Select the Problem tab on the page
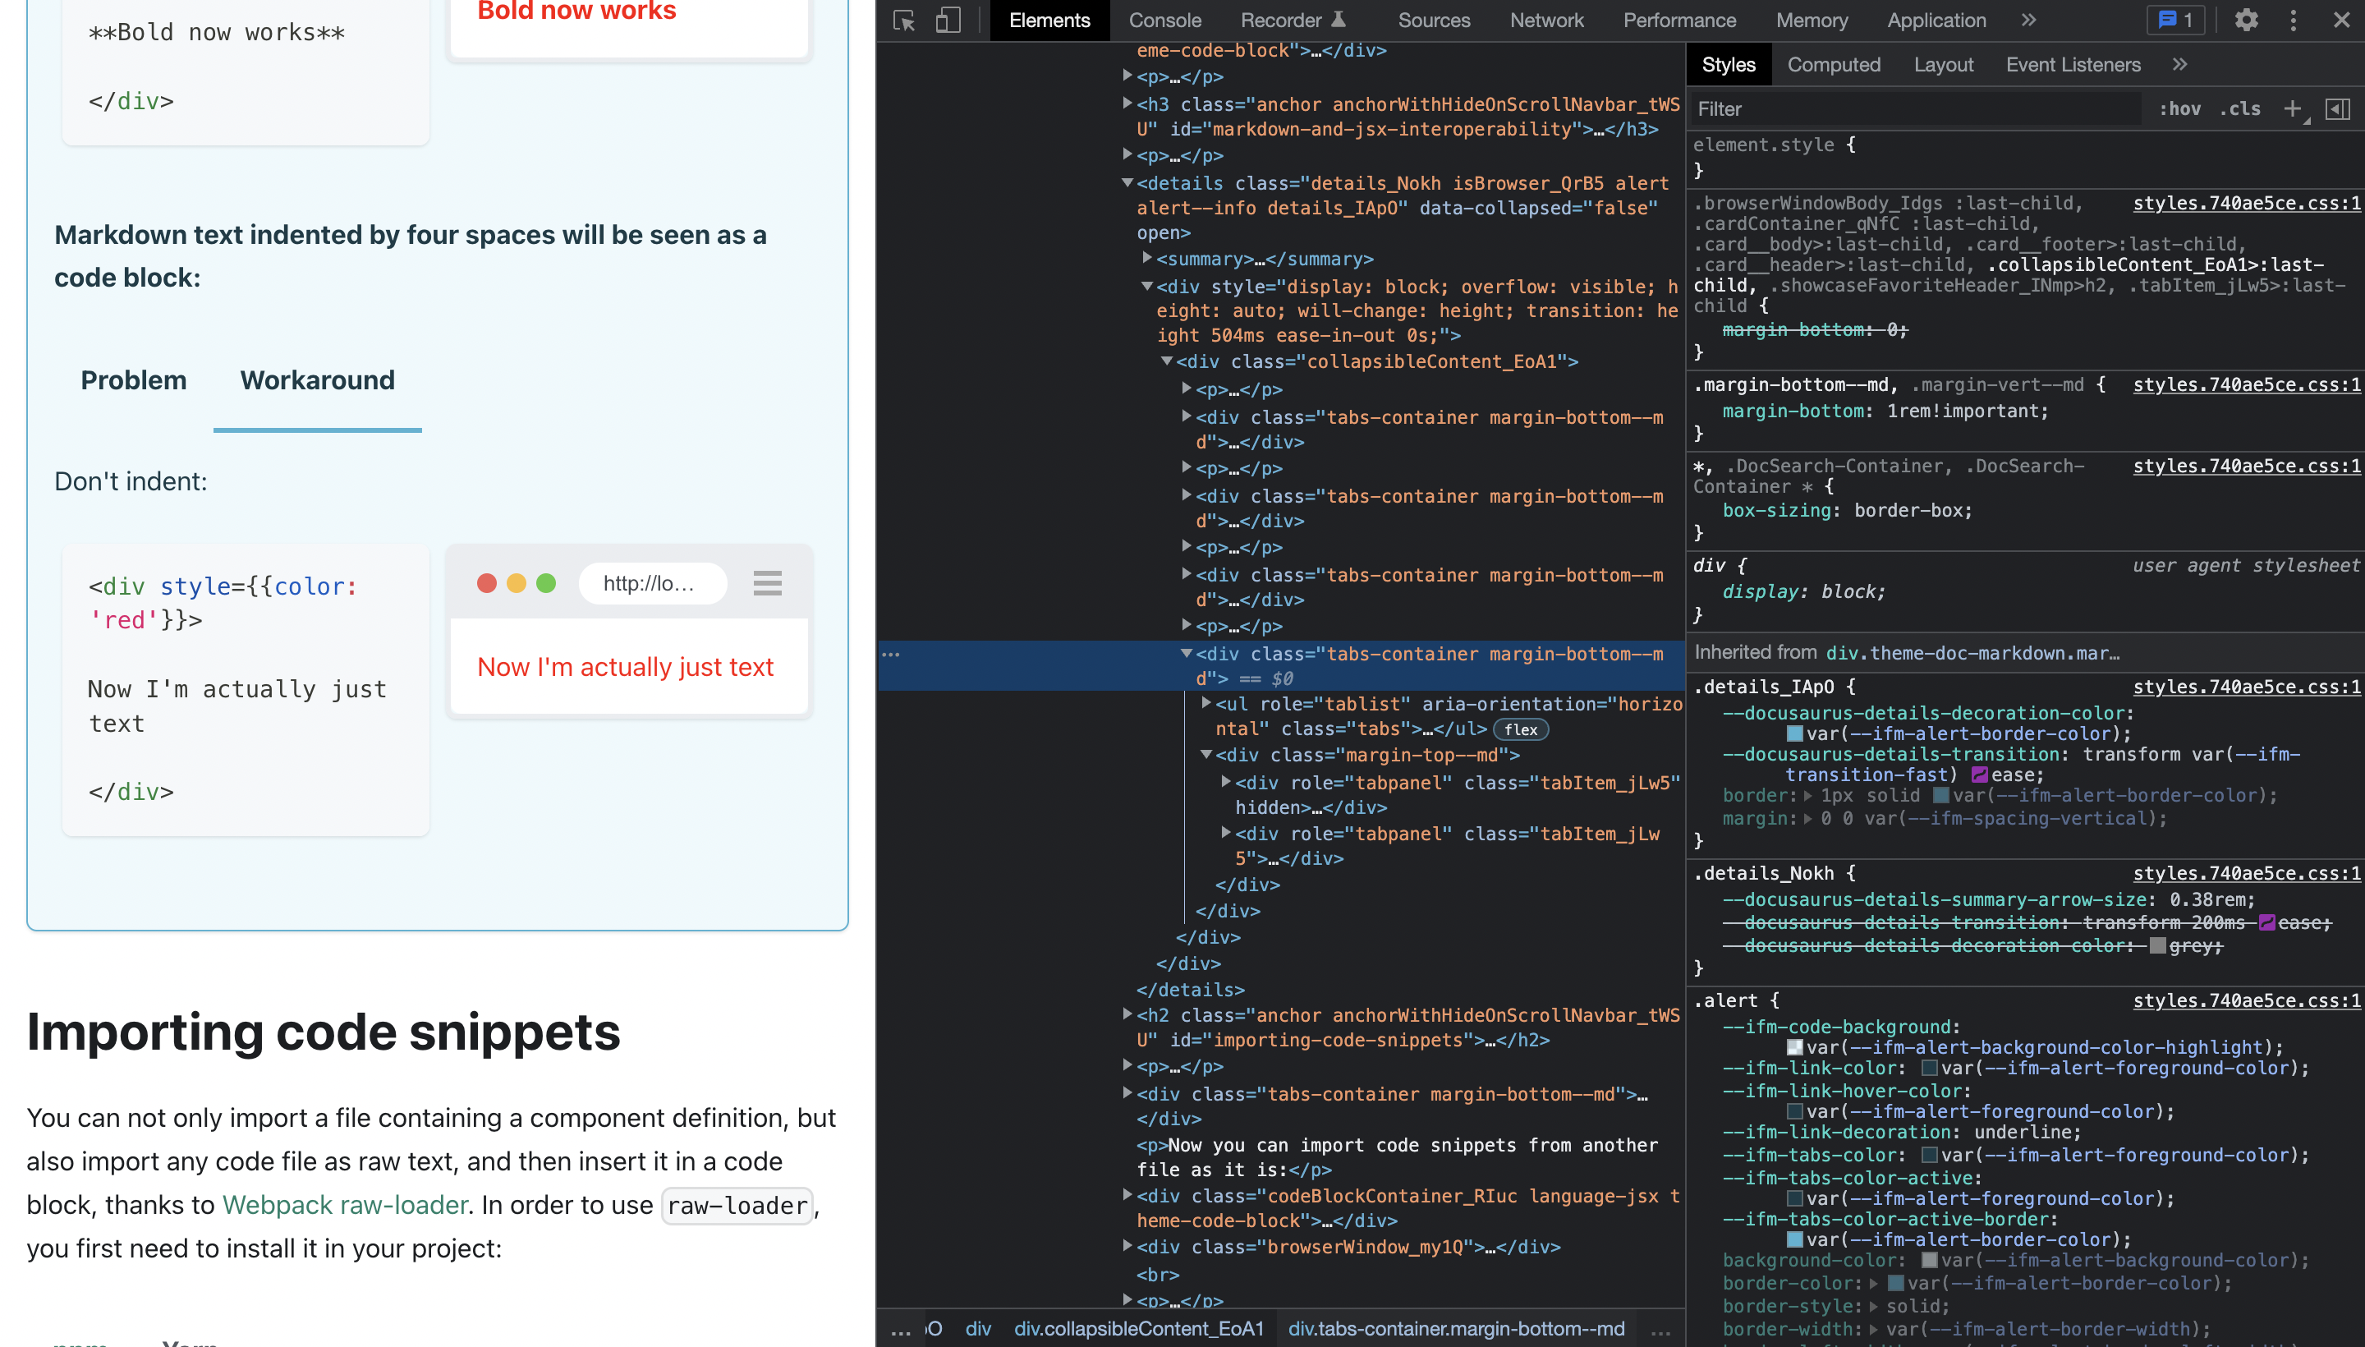This screenshot has height=1347, width=2365. (133, 380)
